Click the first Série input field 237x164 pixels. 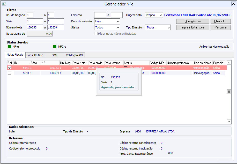35,21
